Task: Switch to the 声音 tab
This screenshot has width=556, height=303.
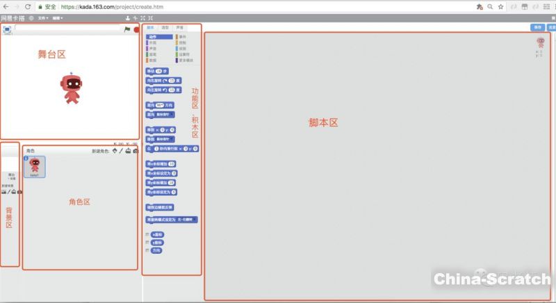Action: [x=180, y=27]
